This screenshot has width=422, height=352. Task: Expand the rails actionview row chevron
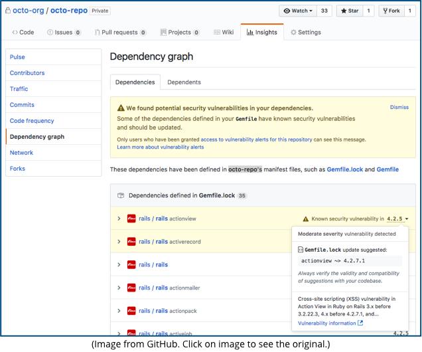click(x=119, y=219)
